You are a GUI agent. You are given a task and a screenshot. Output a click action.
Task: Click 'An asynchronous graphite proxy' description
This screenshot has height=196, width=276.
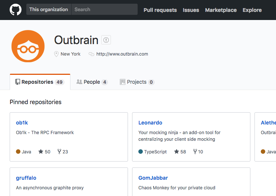(50, 188)
